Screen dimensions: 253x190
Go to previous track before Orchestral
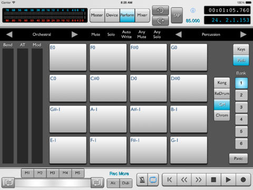pos(9,34)
